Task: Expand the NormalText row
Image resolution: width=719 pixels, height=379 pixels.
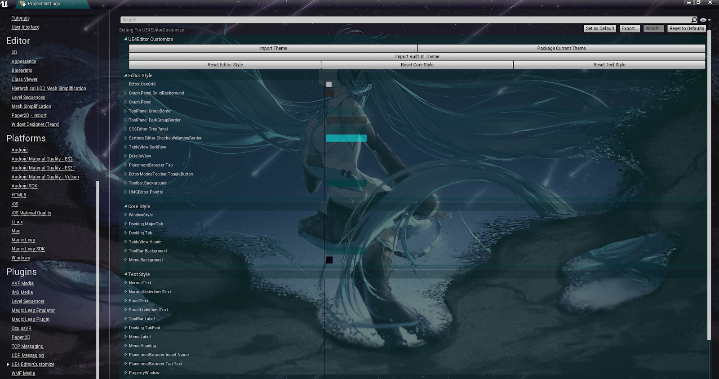Action: [125, 283]
